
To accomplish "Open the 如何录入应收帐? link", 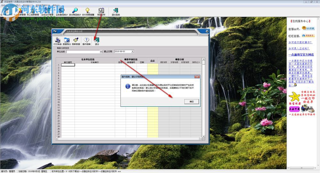I will pyautogui.click(x=299, y=49).
